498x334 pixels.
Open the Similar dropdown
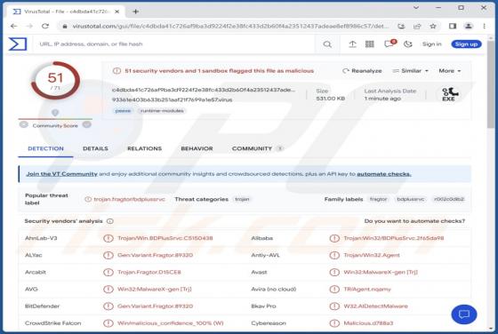click(410, 71)
